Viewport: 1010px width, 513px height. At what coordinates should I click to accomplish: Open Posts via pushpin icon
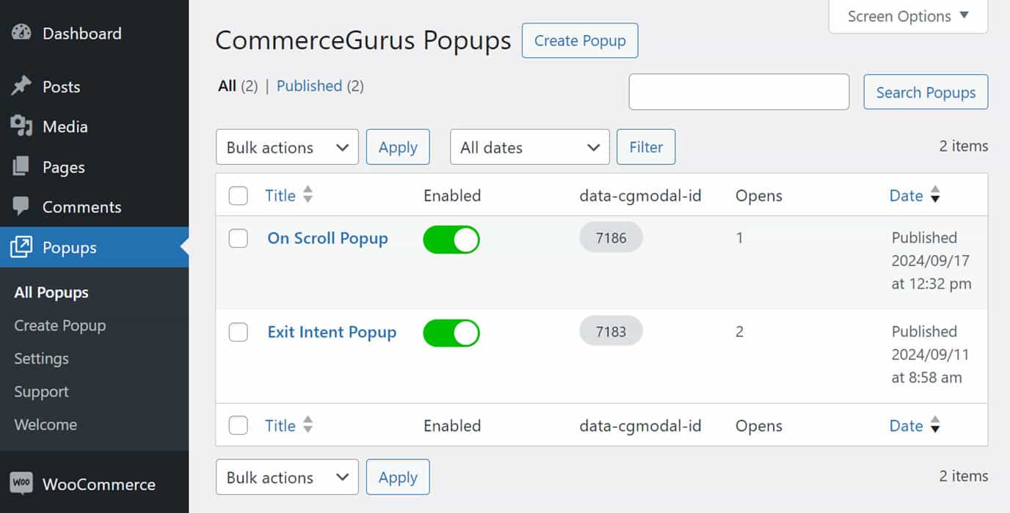click(21, 86)
